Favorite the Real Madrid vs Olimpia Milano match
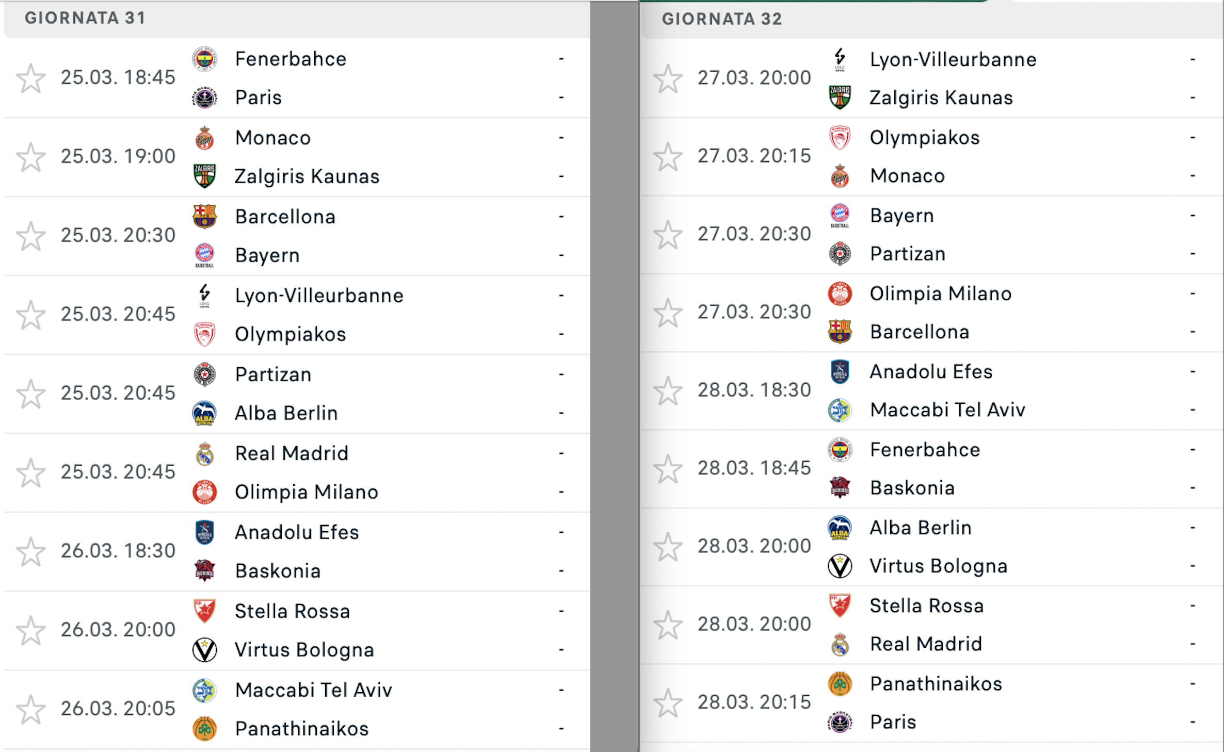Screen dimensions: 1224x752 (31, 472)
